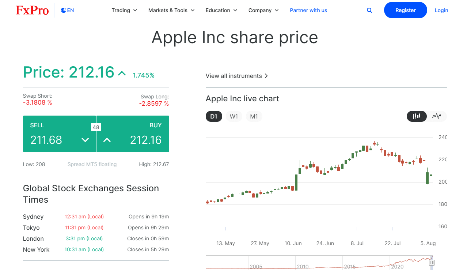The image size is (463, 278).
Task: Switch to the line chart view icon
Action: [437, 116]
